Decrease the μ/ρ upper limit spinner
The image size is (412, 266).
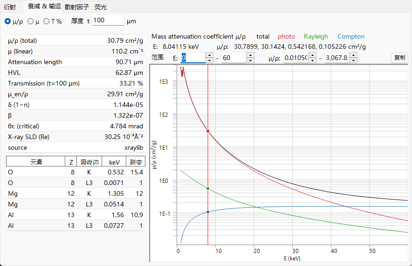click(x=353, y=60)
